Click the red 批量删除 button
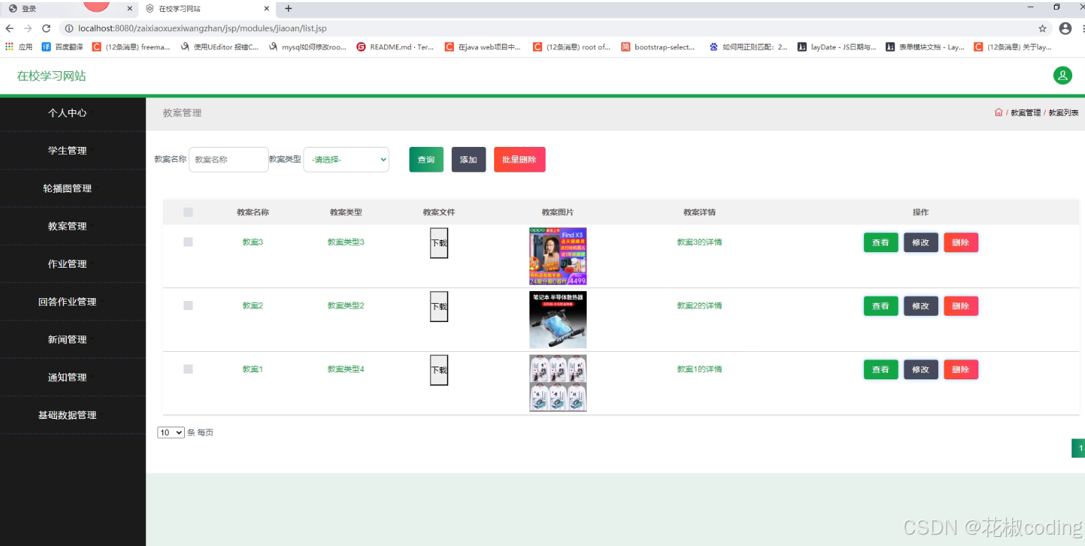 519,160
